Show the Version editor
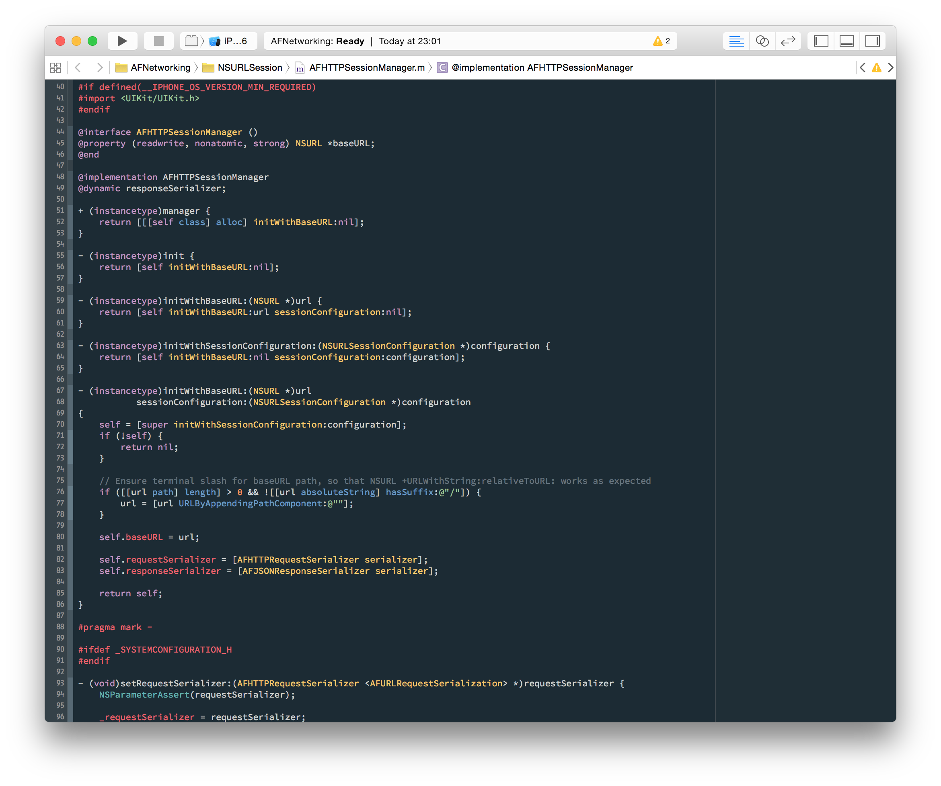941x786 pixels. pos(788,41)
